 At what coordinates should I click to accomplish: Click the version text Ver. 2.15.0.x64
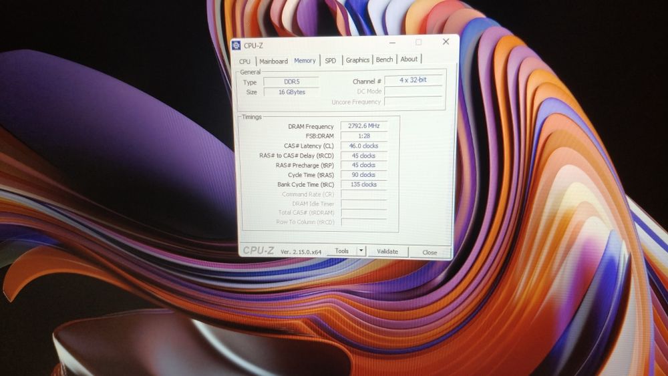[x=301, y=252]
